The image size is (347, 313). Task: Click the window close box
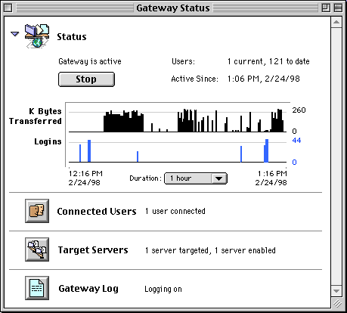(8, 8)
